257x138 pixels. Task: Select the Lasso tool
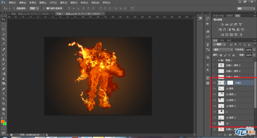(x=4, y=29)
